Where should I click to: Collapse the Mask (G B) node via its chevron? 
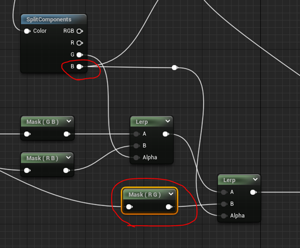point(69,121)
